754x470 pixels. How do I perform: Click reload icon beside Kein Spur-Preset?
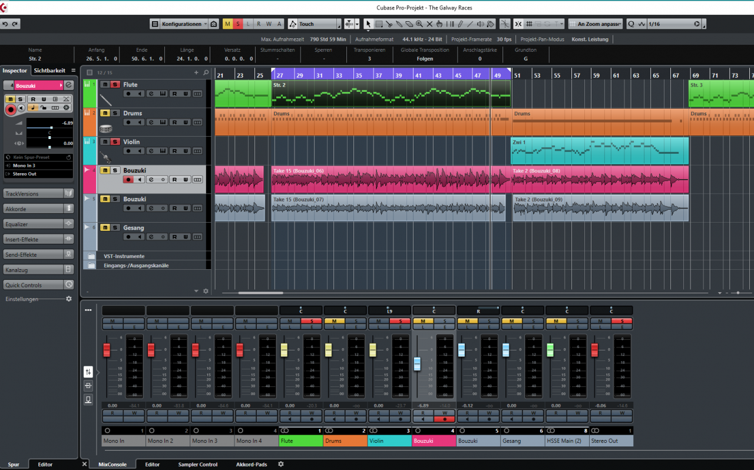click(x=68, y=157)
